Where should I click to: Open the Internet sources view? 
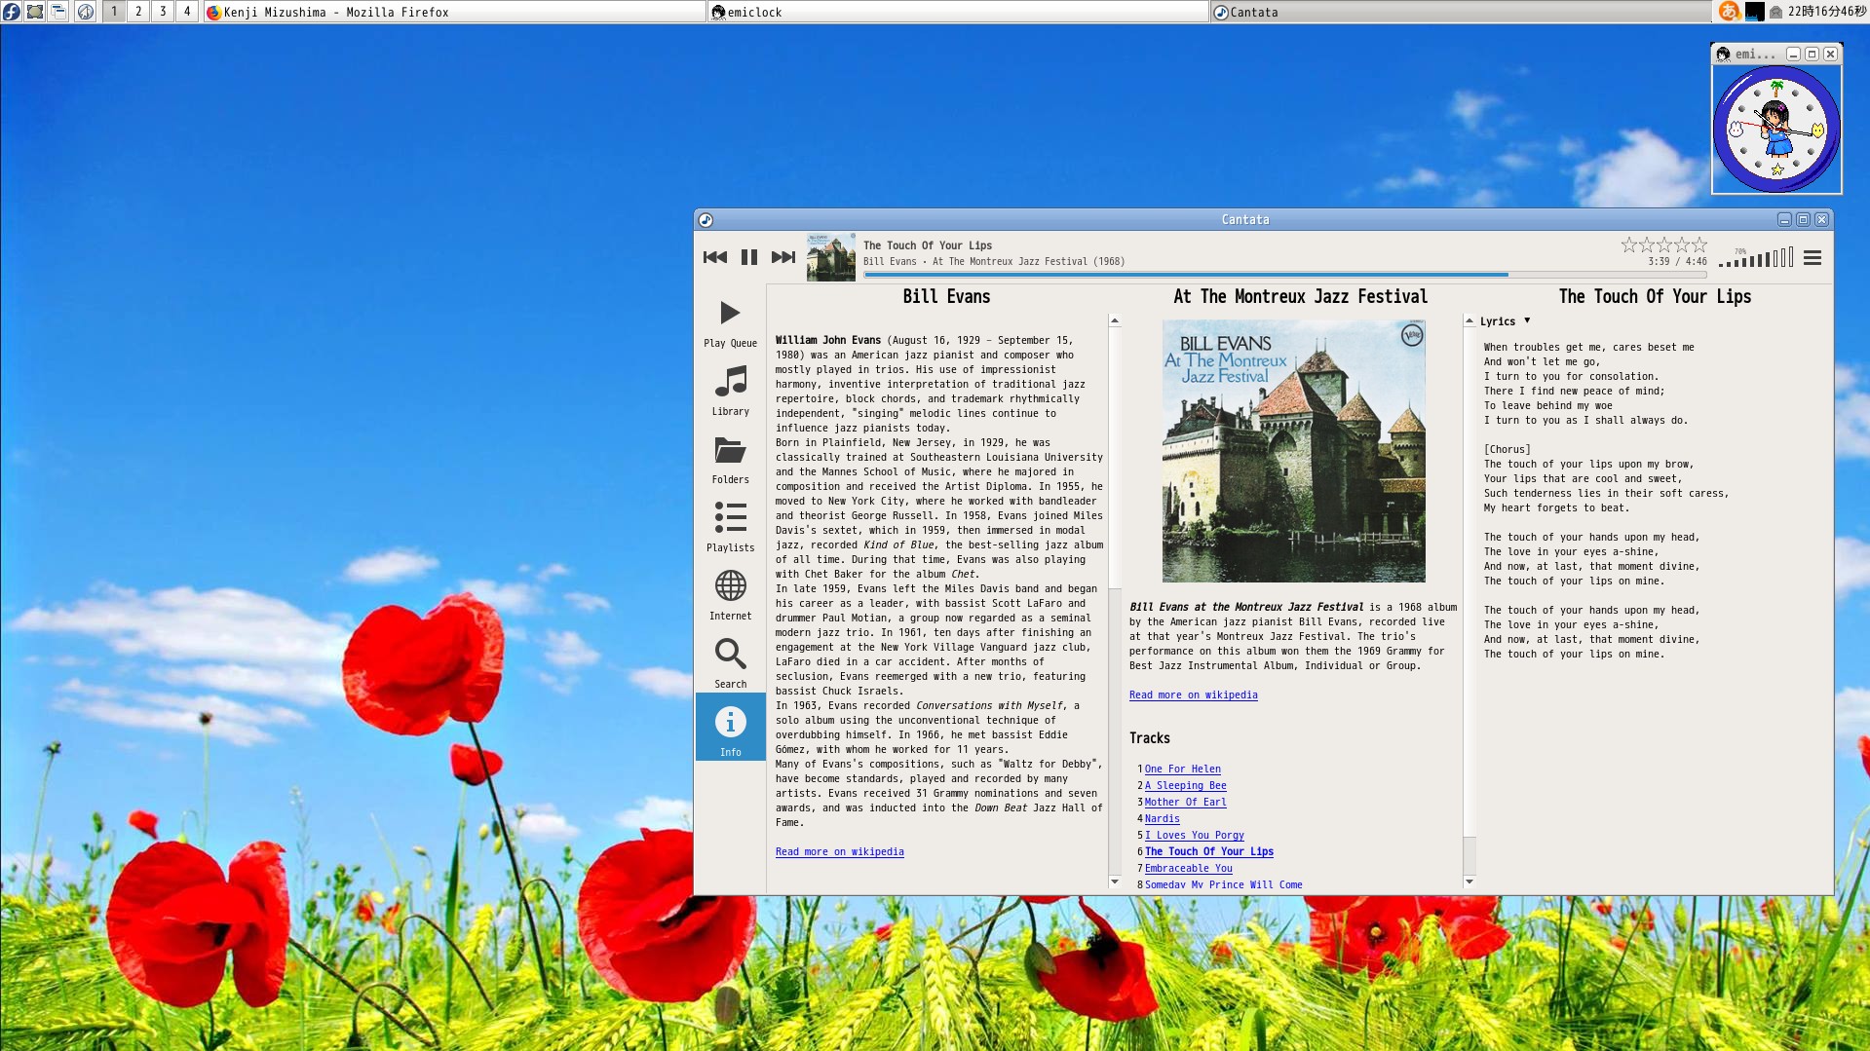click(x=730, y=595)
